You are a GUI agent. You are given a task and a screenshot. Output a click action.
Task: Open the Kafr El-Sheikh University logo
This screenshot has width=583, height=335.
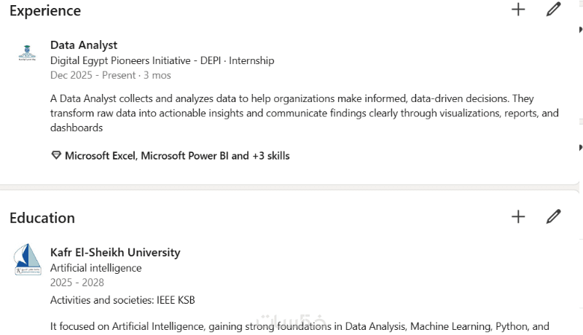(x=28, y=260)
